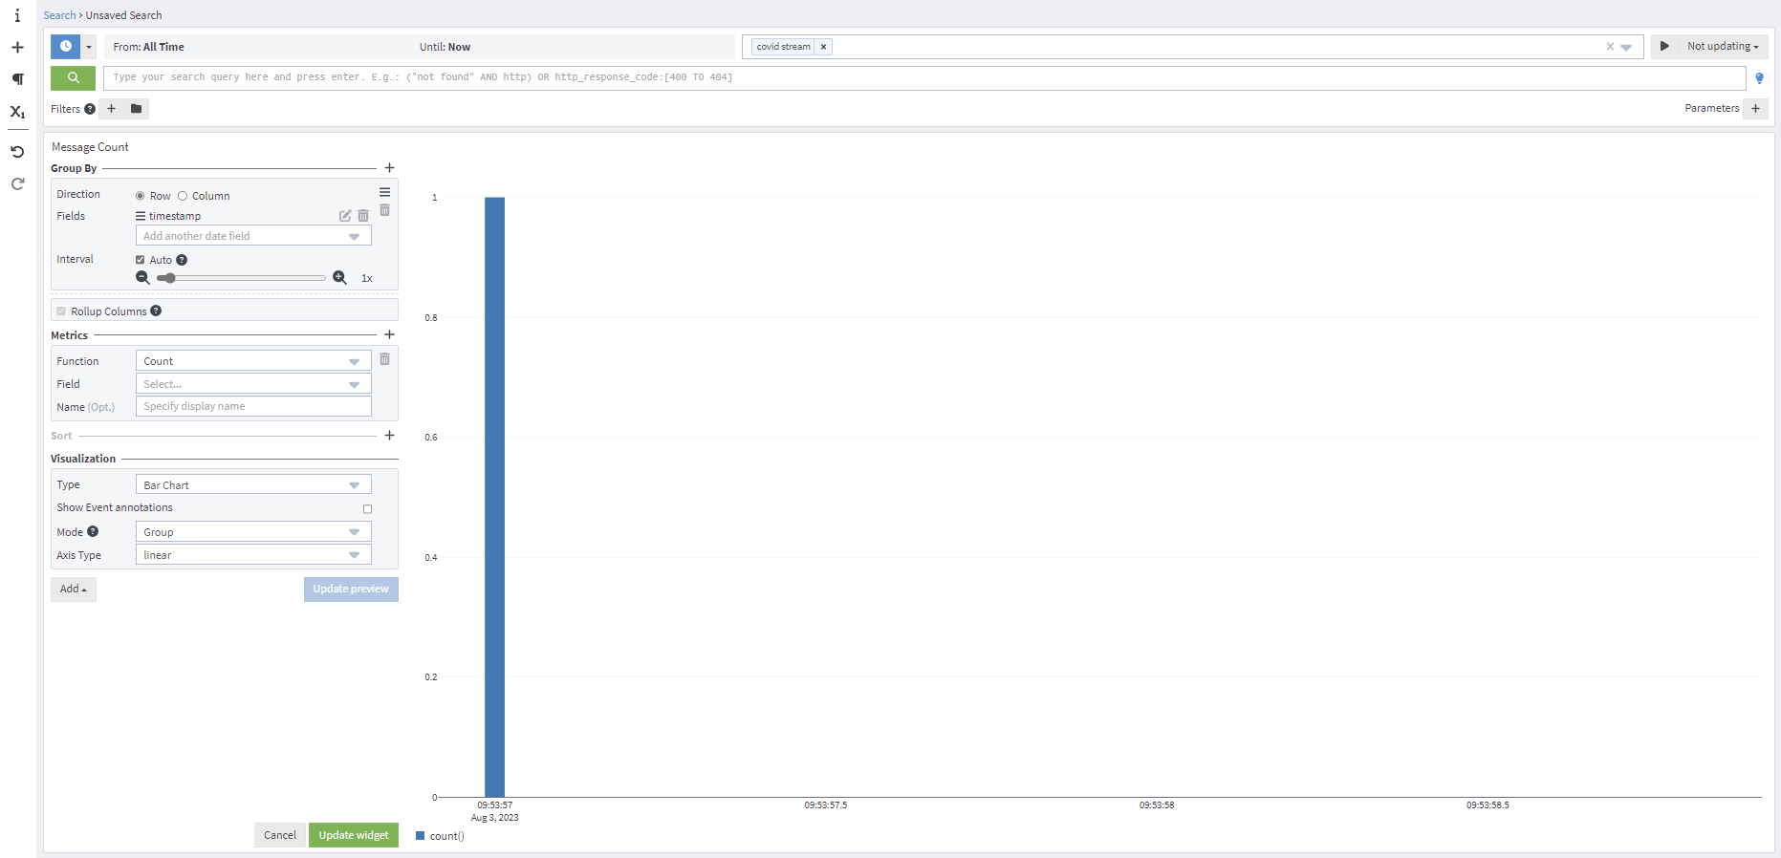Delete the Group By section trash icon

[x=384, y=209]
